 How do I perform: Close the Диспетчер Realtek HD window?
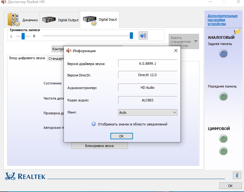click(238, 2)
